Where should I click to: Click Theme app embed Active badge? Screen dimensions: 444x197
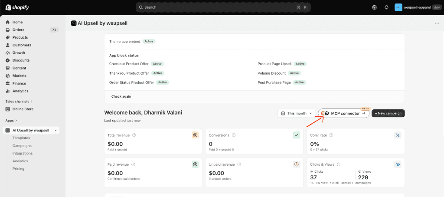pyautogui.click(x=149, y=41)
